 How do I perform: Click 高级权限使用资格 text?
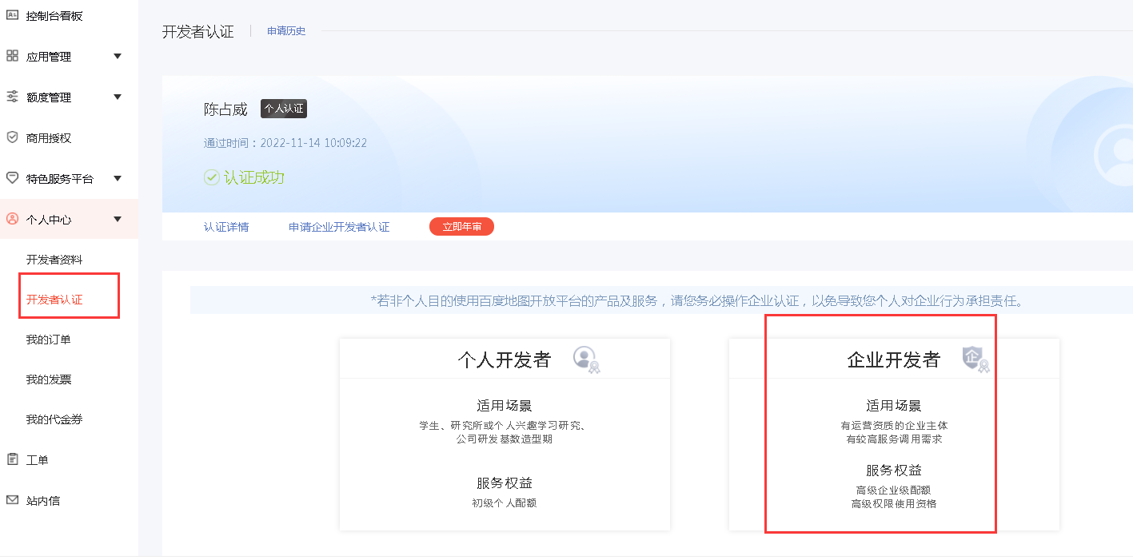894,504
